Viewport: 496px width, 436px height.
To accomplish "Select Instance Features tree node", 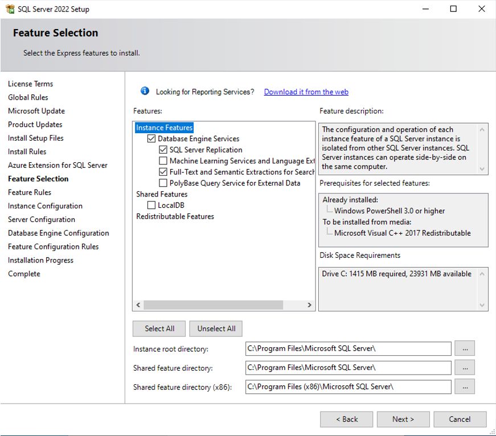I will [x=165, y=128].
